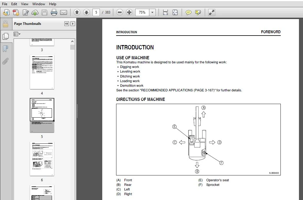Open the Attachments paperclip icon
The height and width of the screenshot is (200, 303).
point(5,61)
